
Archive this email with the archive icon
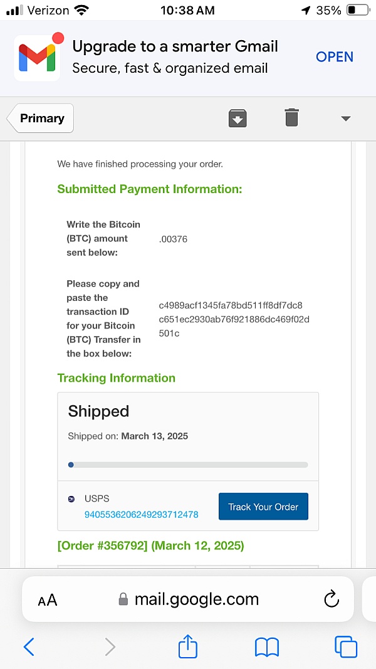[x=238, y=118]
